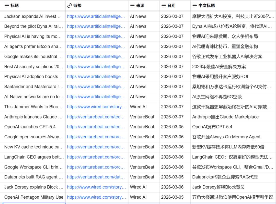Select the cell 'AI代理青睐比特币，重塑金融架构'
This screenshot has height=204, width=276.
pyautogui.click(x=233, y=46)
